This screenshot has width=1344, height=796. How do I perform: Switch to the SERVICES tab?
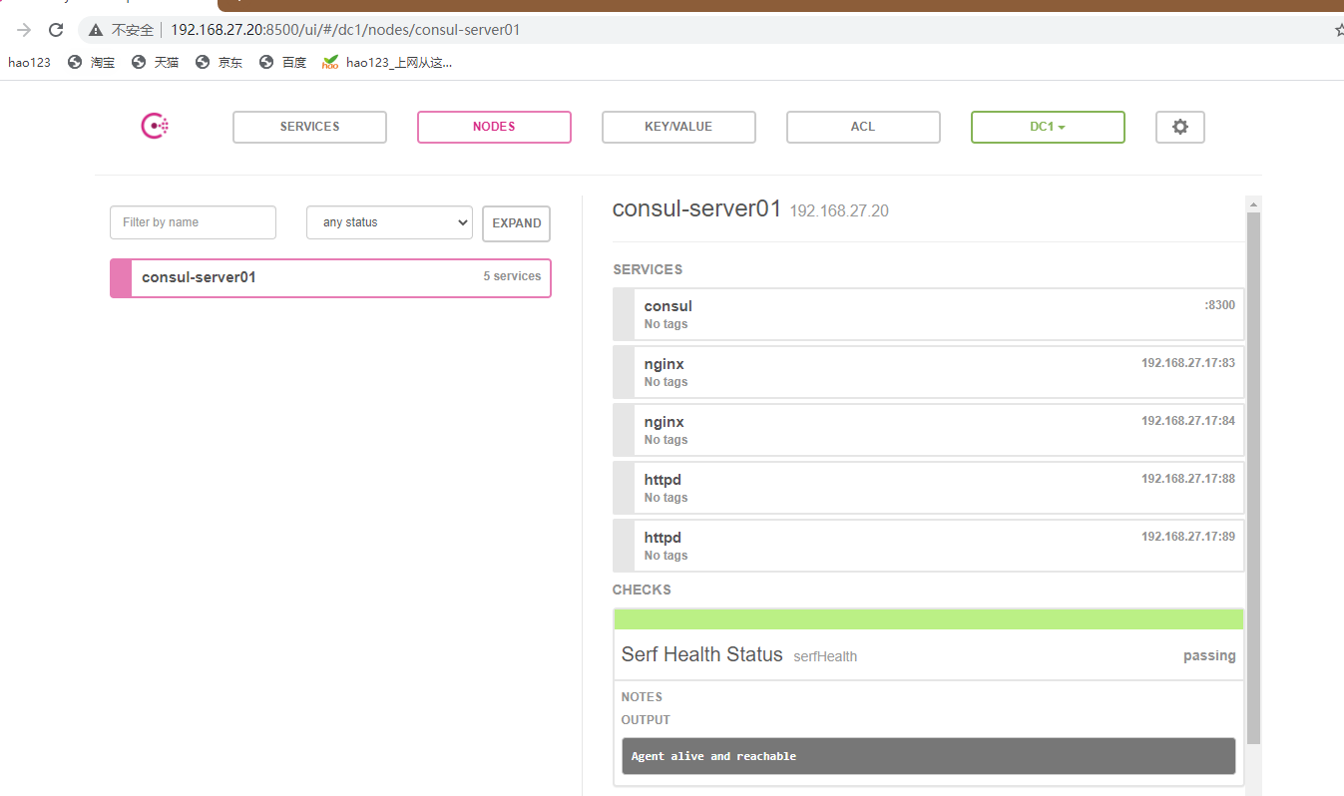click(309, 127)
